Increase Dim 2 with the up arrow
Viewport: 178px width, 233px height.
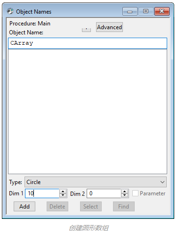[x=125, y=192]
